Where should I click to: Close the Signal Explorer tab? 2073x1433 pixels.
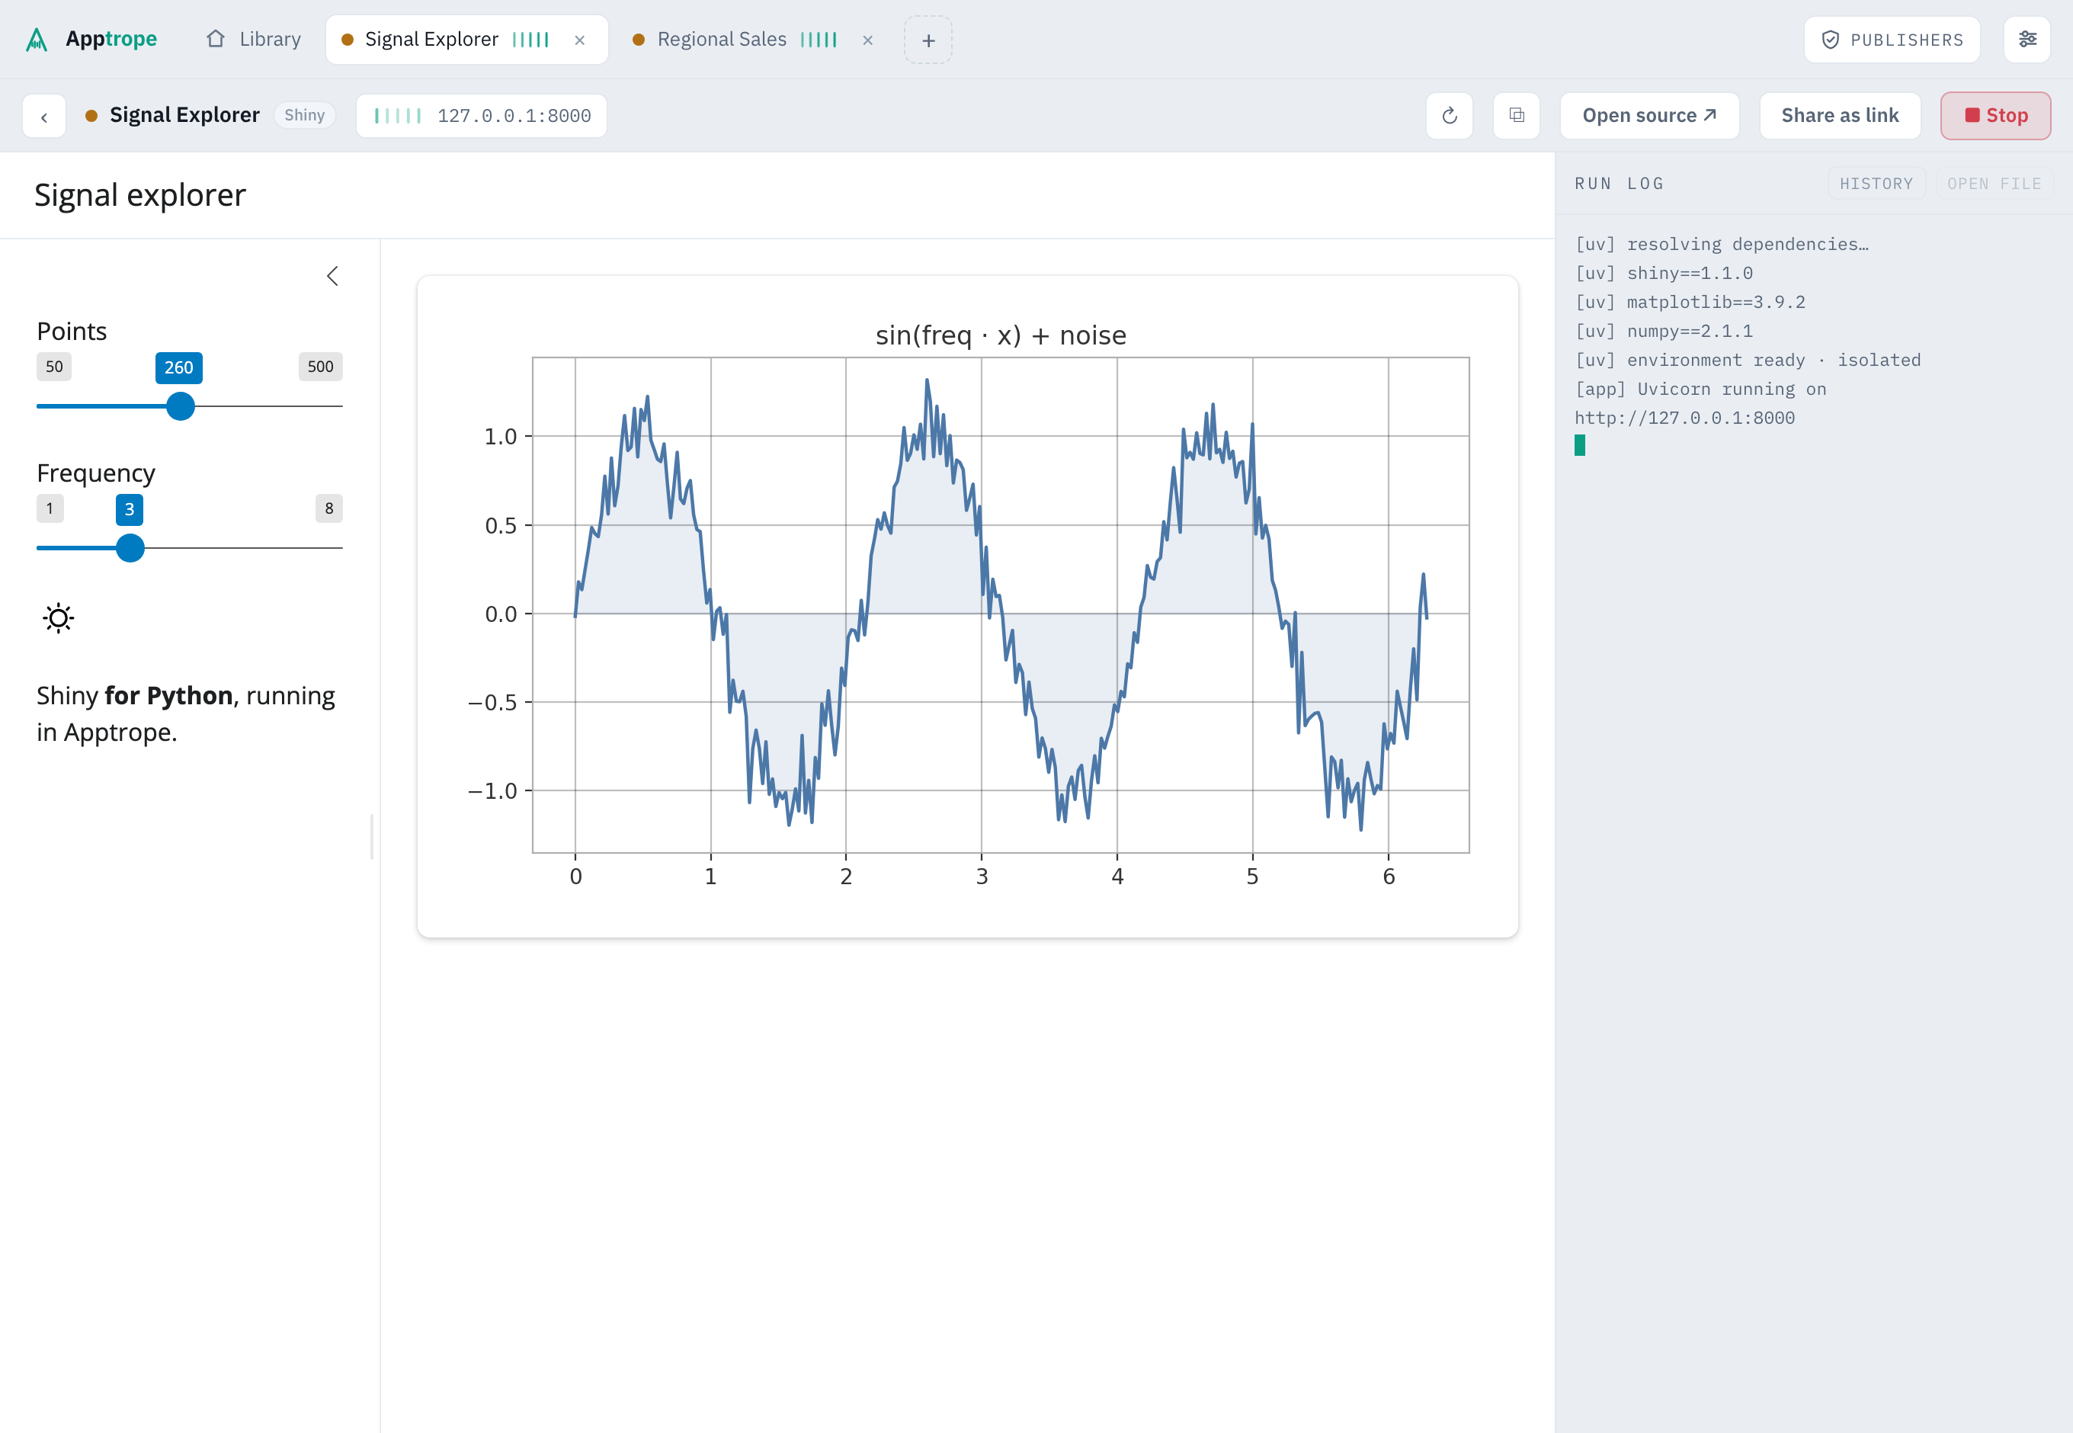580,40
